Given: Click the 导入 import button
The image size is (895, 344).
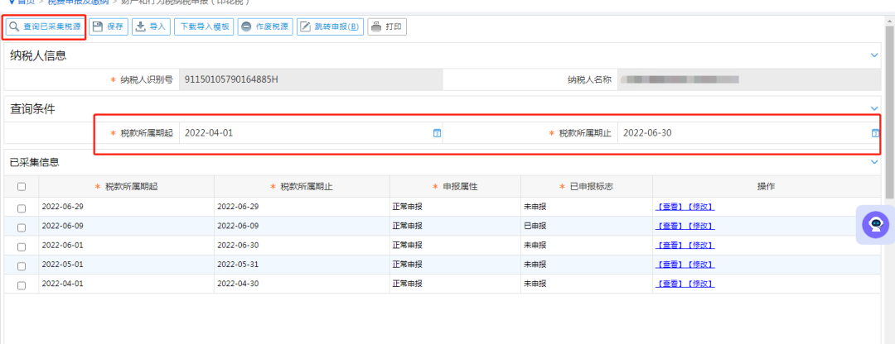Looking at the screenshot, I should pos(151,26).
